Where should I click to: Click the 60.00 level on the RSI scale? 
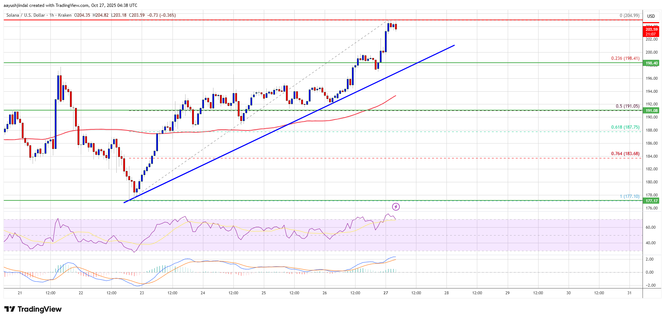pos(650,228)
